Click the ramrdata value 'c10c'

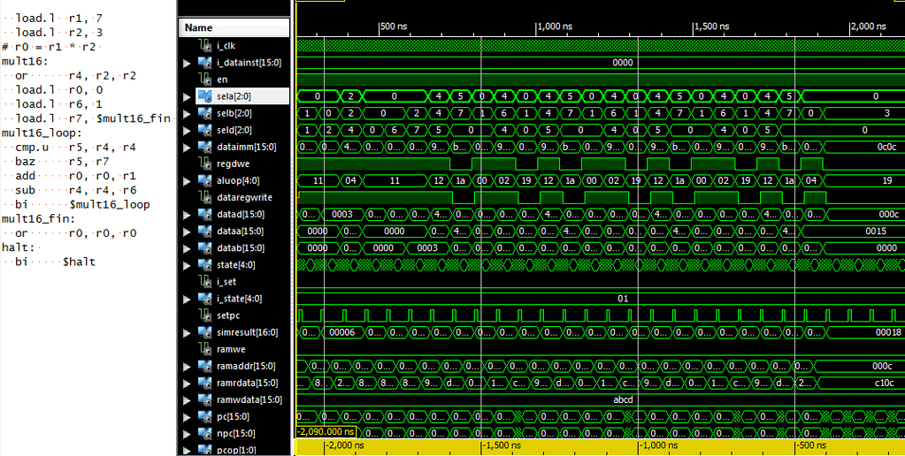pyautogui.click(x=885, y=384)
